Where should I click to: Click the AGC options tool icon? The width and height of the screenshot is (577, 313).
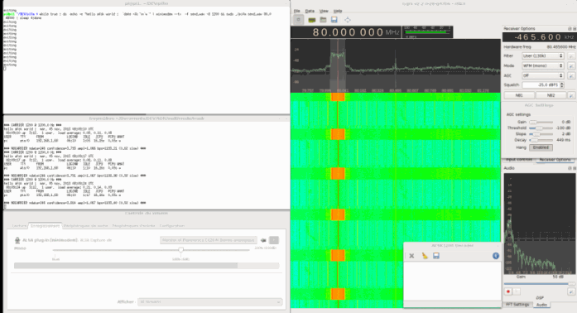tap(571, 76)
